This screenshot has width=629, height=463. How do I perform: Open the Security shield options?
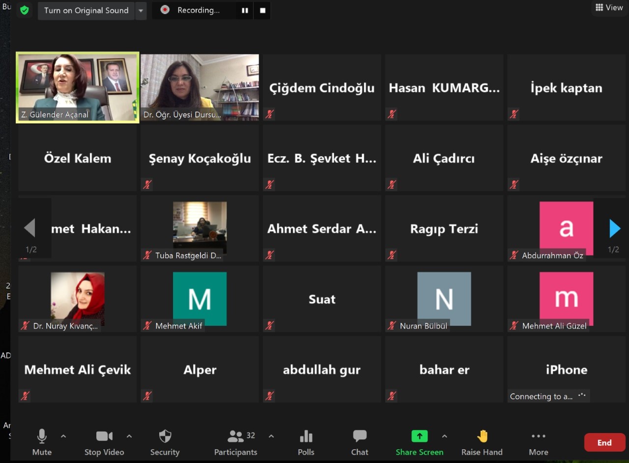click(x=165, y=442)
